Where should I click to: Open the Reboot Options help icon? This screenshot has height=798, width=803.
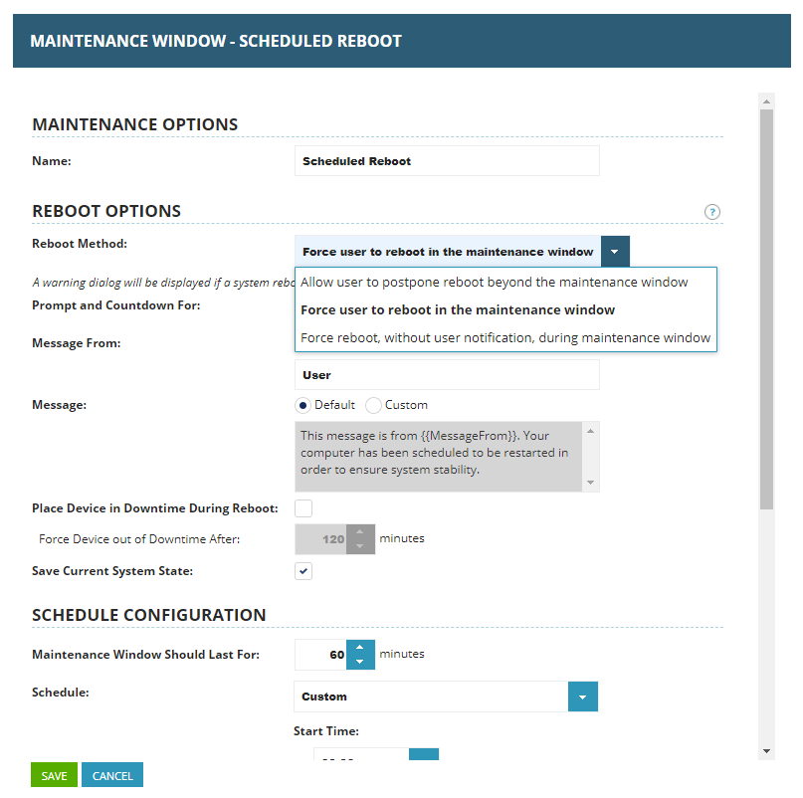pos(712,212)
